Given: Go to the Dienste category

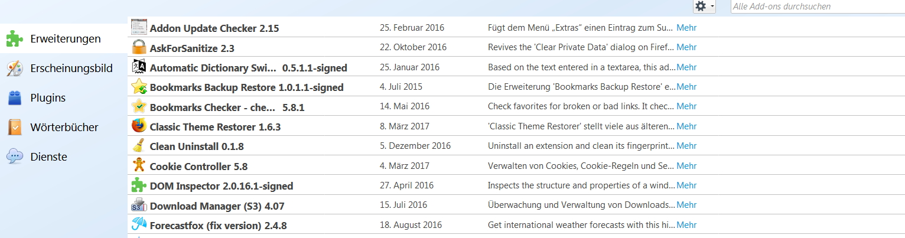Looking at the screenshot, I should pos(48,157).
